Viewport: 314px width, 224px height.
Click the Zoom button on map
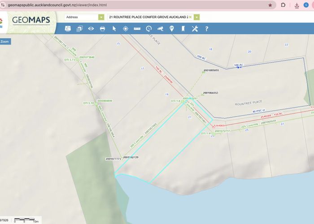[5, 42]
